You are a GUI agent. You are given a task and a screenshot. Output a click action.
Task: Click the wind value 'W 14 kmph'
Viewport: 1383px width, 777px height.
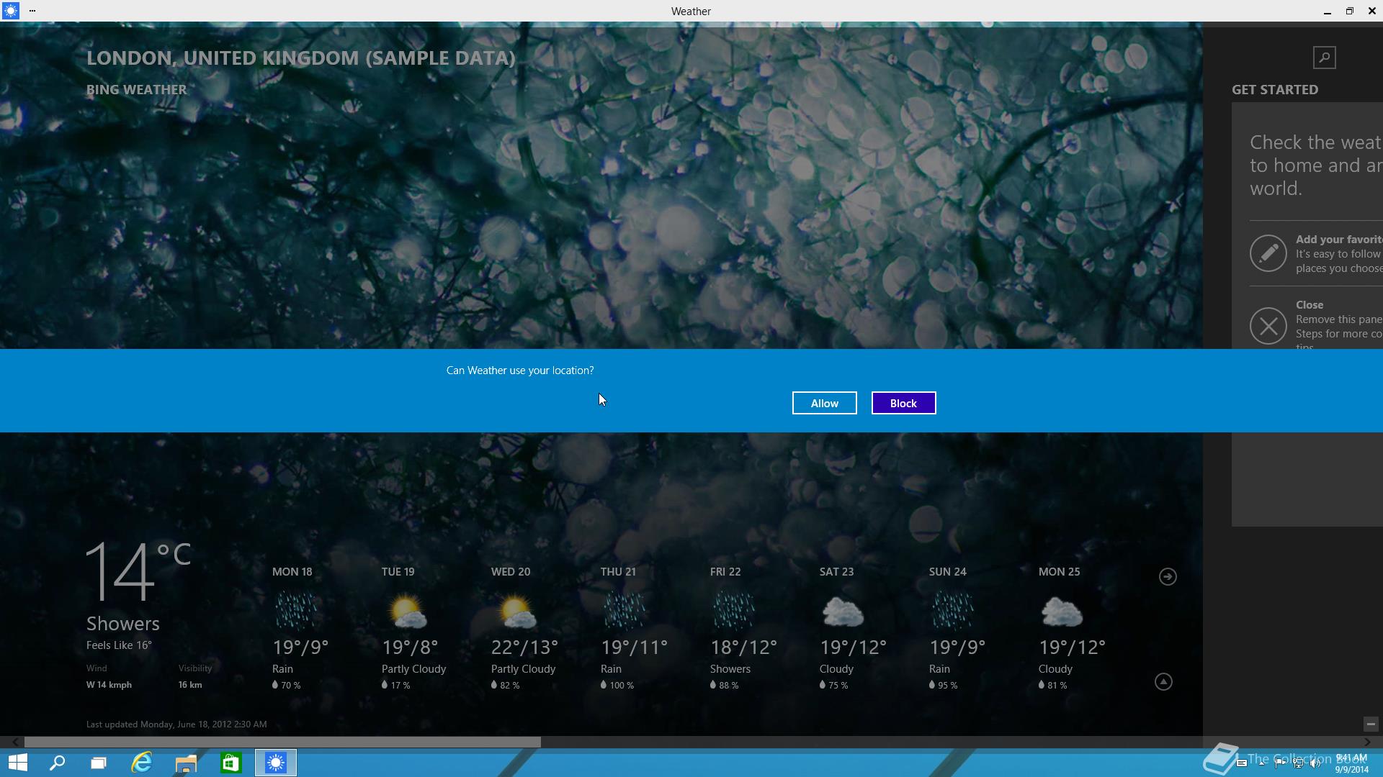[x=109, y=685]
